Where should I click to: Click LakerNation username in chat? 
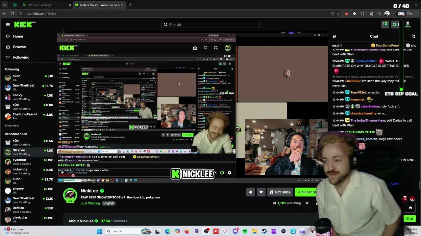369,107
